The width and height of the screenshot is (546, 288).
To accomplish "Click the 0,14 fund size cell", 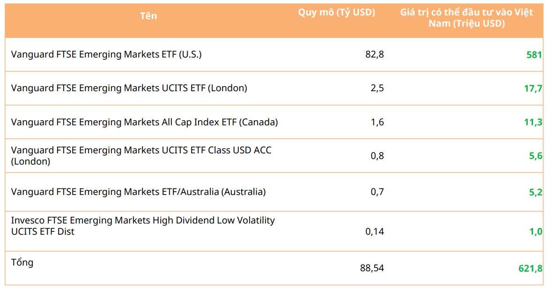I will (375, 231).
